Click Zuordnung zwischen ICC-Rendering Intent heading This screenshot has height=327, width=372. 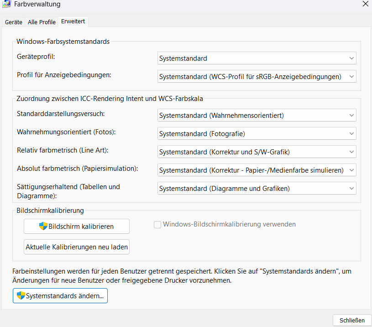110,99
